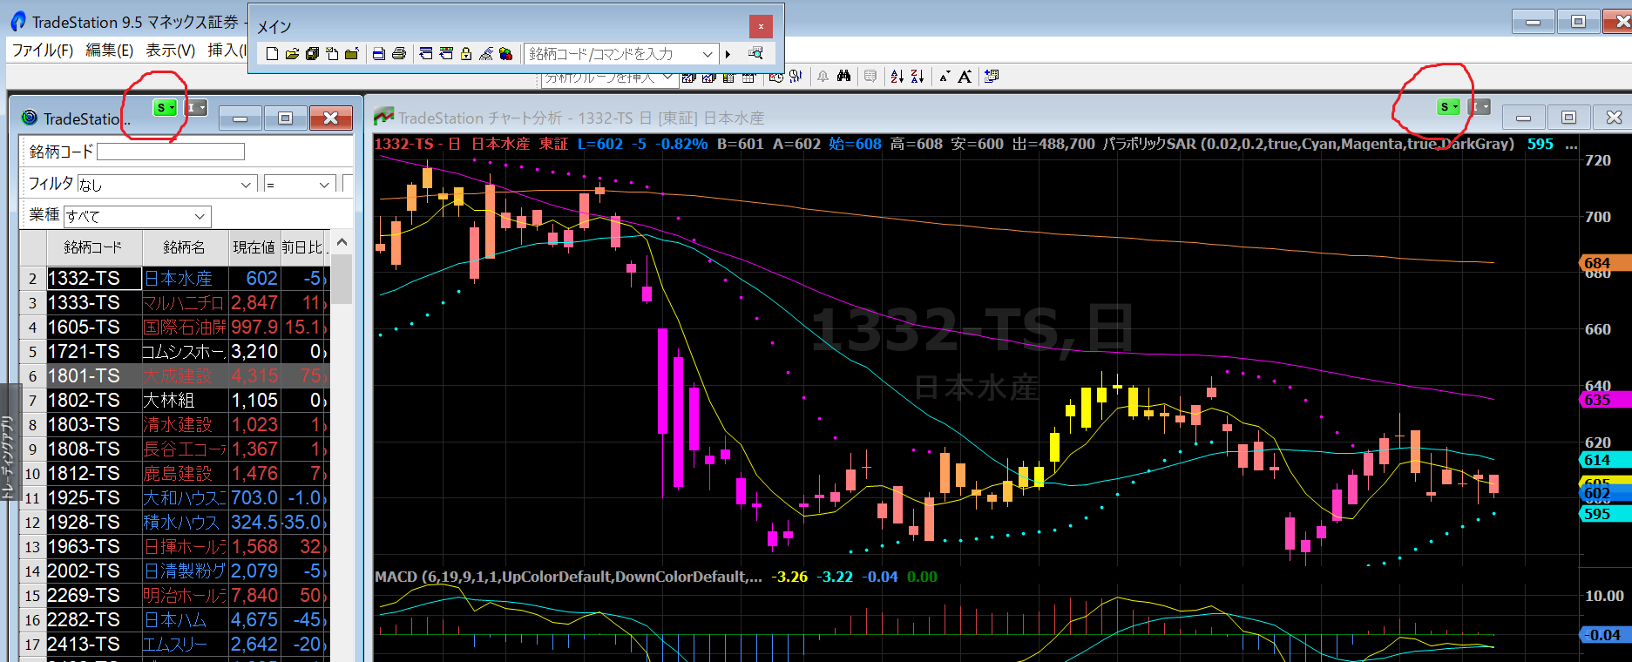Select the 1605-TS row in the stock list

(174, 328)
